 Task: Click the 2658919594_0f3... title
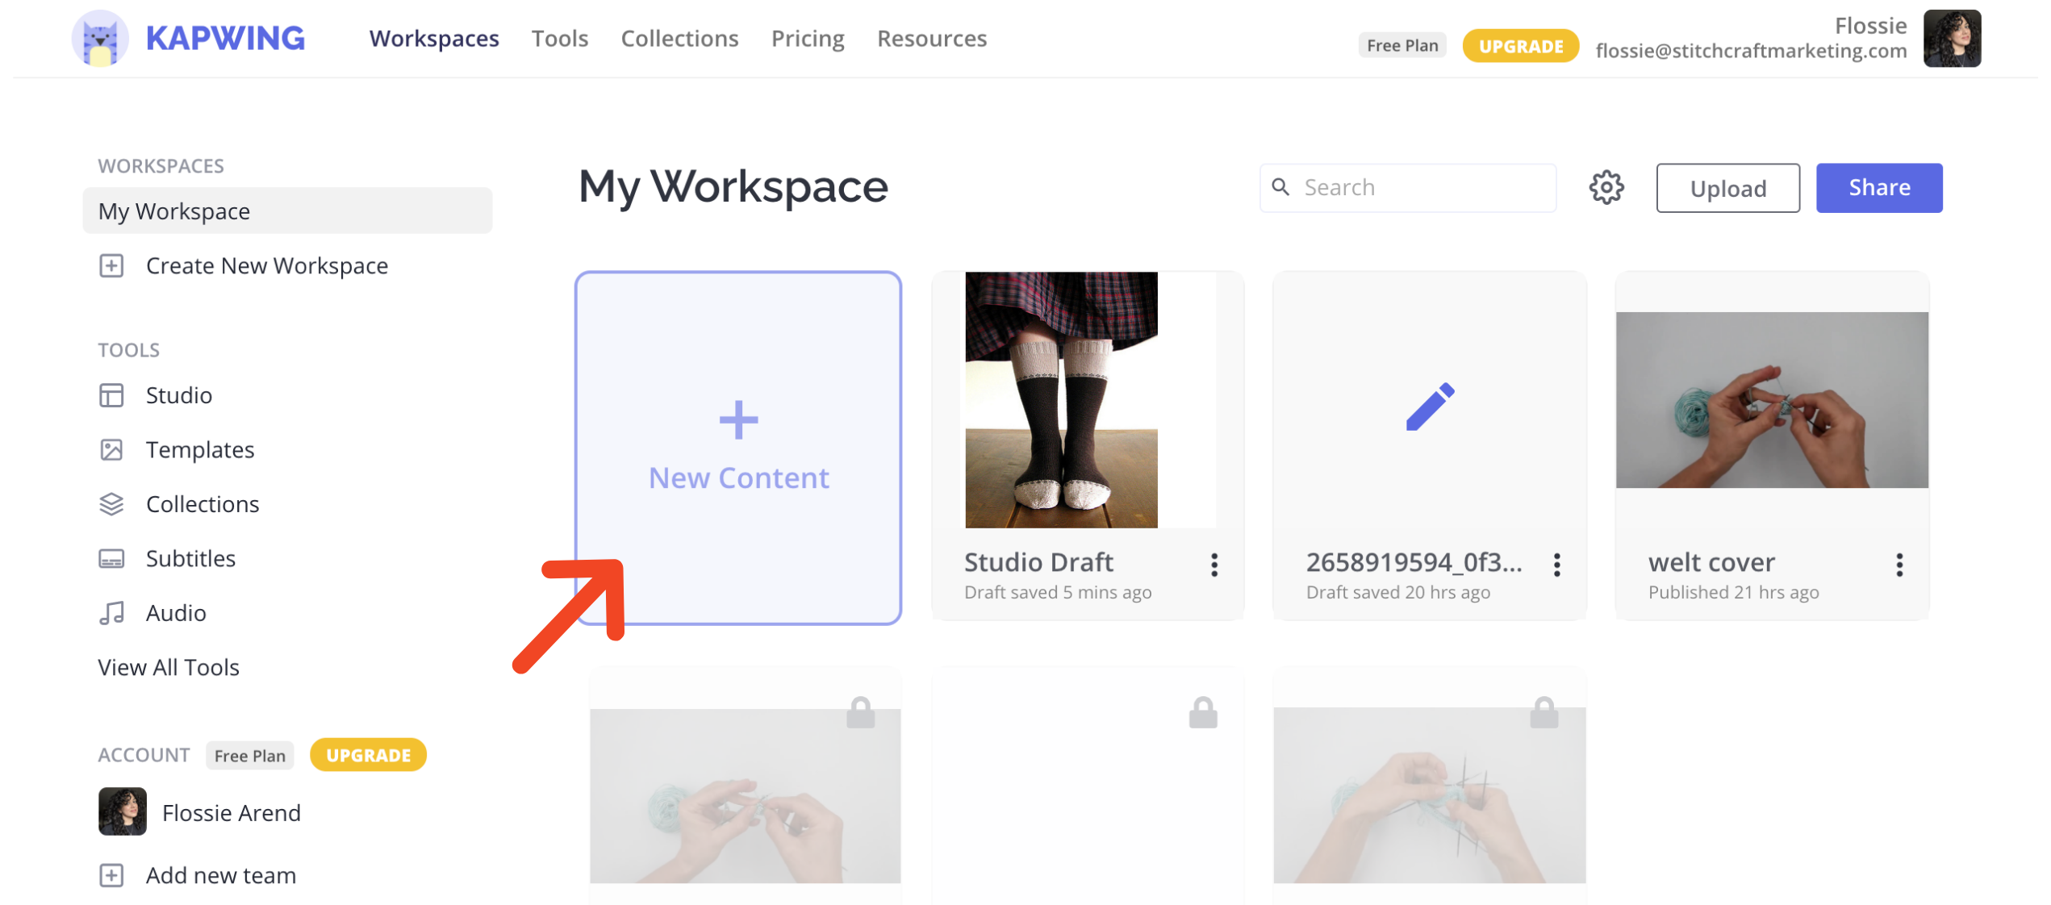(1414, 561)
